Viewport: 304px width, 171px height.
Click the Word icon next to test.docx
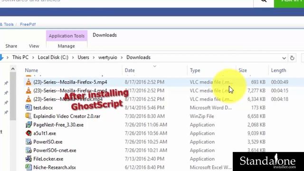[x=28, y=107]
